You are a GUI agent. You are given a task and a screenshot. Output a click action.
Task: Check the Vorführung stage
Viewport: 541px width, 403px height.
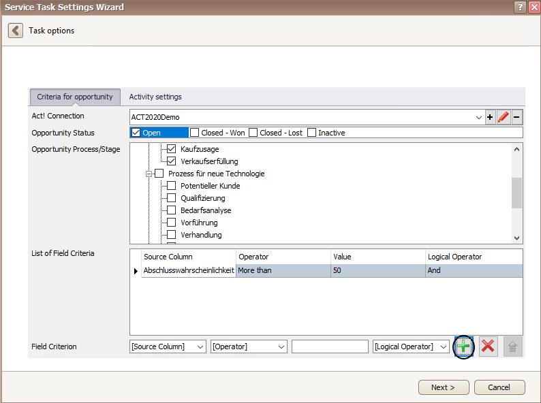[172, 223]
